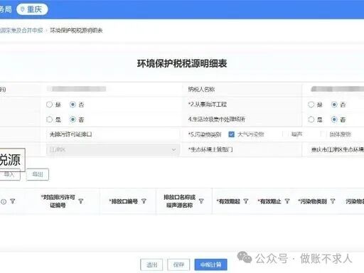Click the 排放口编号 column header
This screenshot has height=273, width=364.
(124, 201)
